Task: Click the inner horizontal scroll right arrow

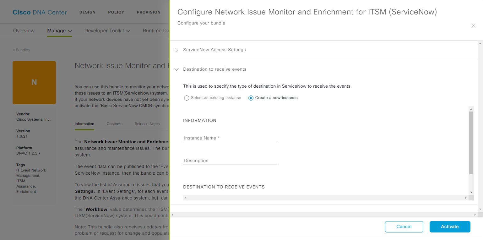Action: tap(466, 198)
